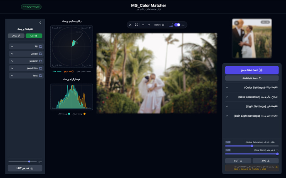The height and width of the screenshot is (178, 286).
Task: Click the X icon in the preview toolbar
Action: (x=130, y=25)
